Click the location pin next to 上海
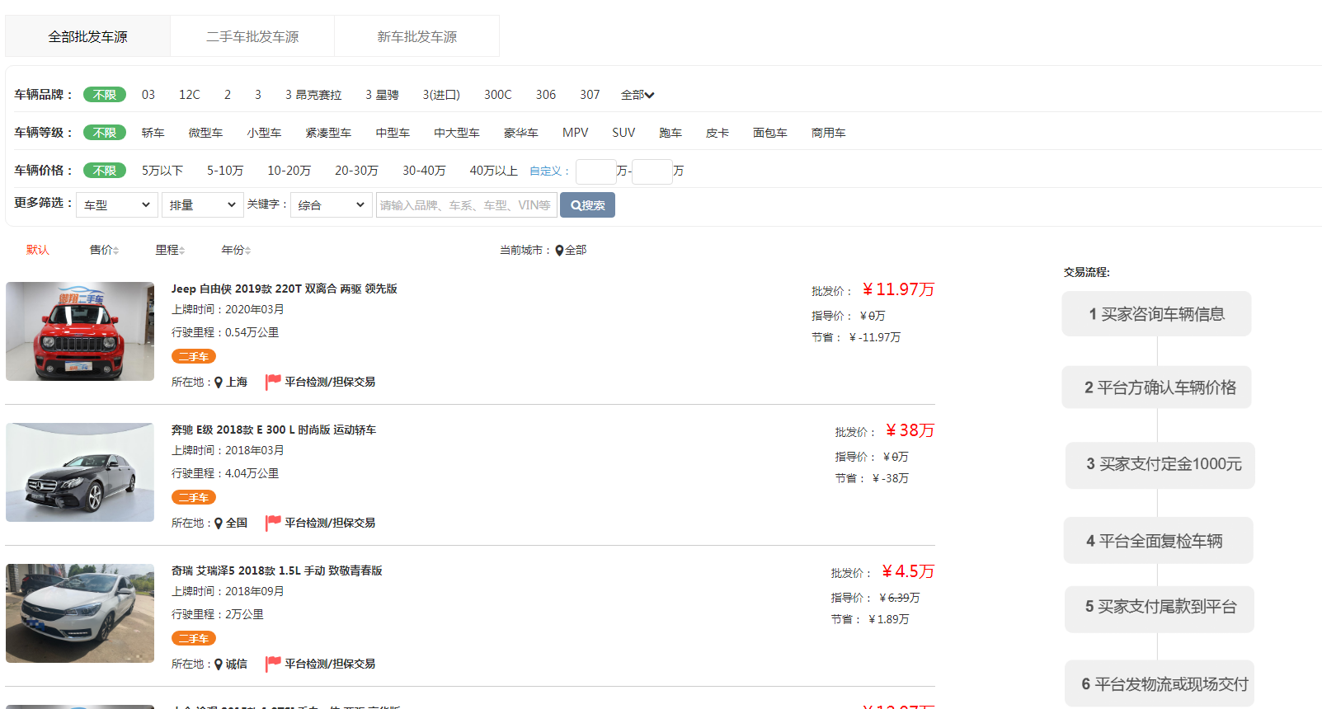This screenshot has height=709, width=1322. 219,383
